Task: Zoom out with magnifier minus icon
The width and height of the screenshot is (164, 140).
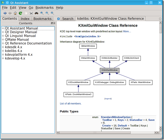Action: pos(47,13)
